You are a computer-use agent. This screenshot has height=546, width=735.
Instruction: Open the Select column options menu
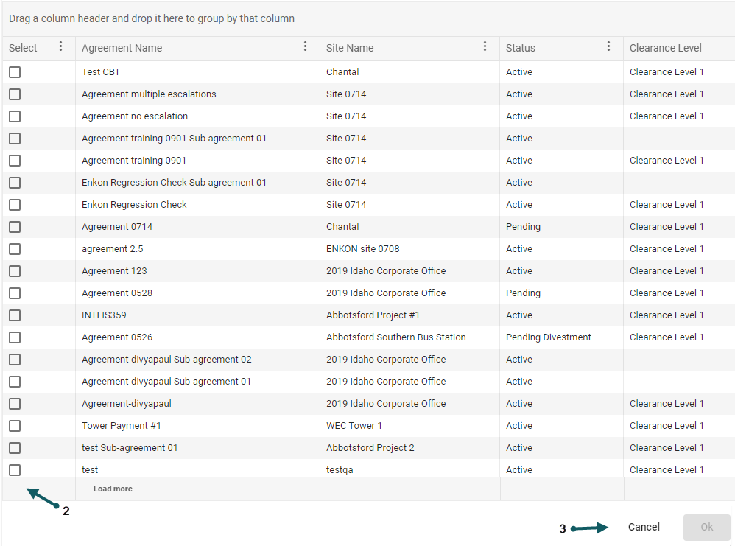(60, 47)
